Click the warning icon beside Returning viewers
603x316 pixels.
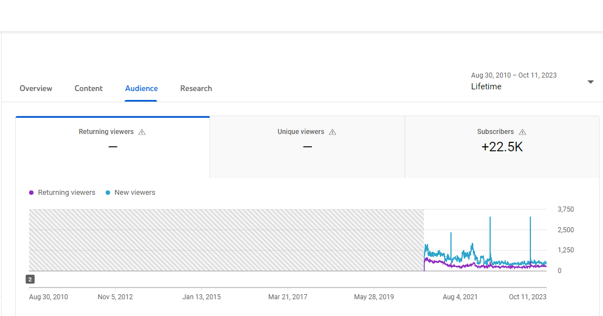142,132
